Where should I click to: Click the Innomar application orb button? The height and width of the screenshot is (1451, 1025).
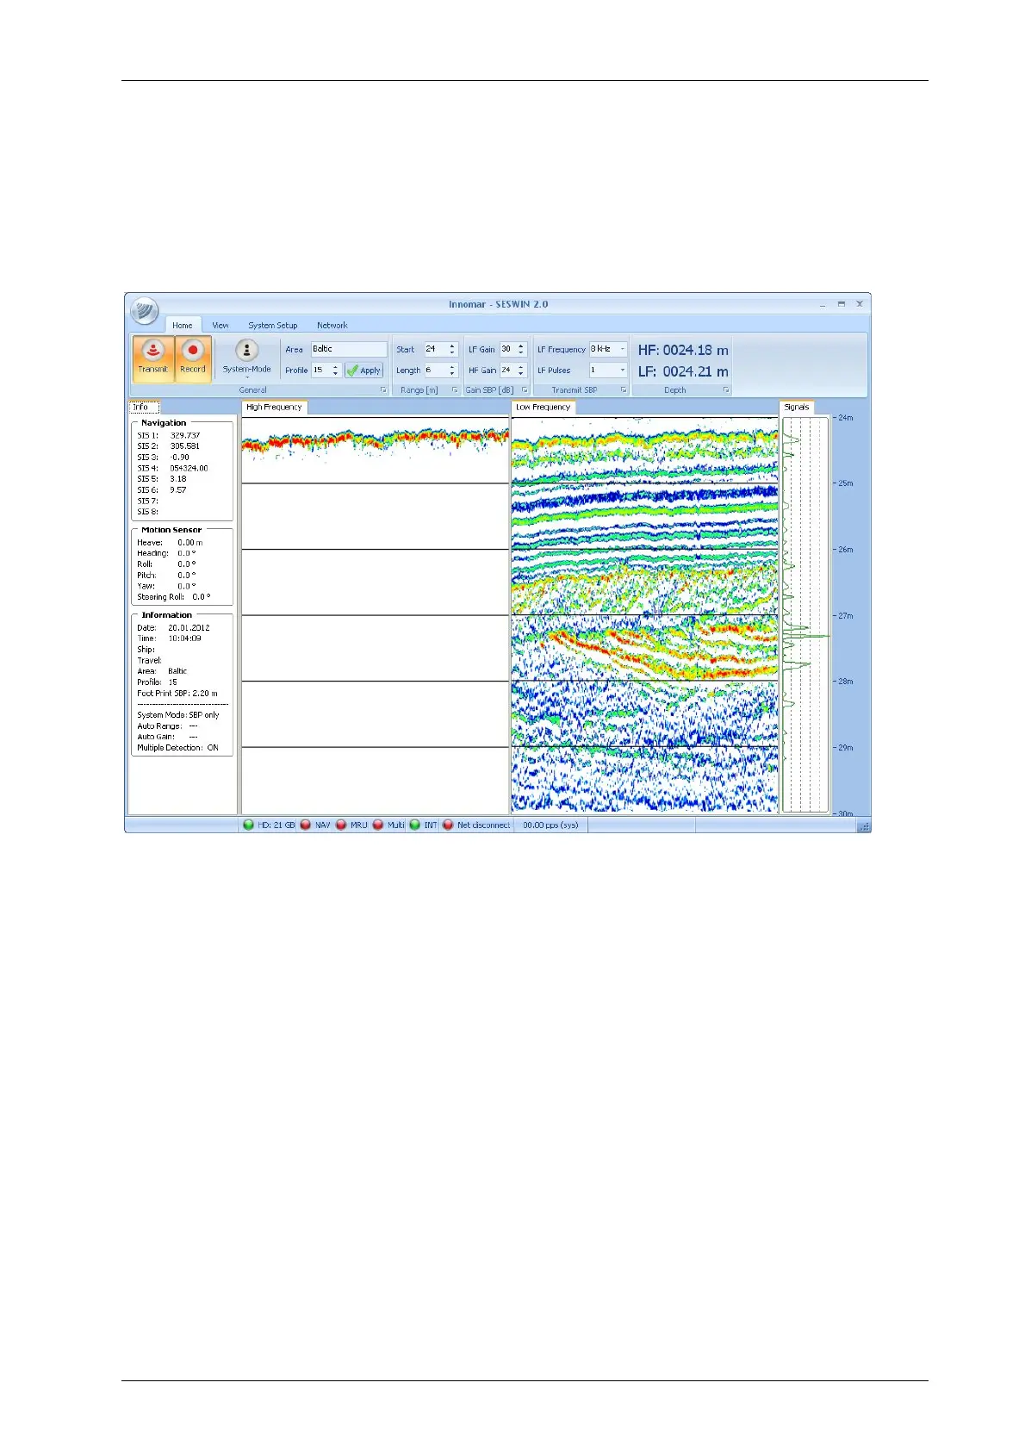145,310
